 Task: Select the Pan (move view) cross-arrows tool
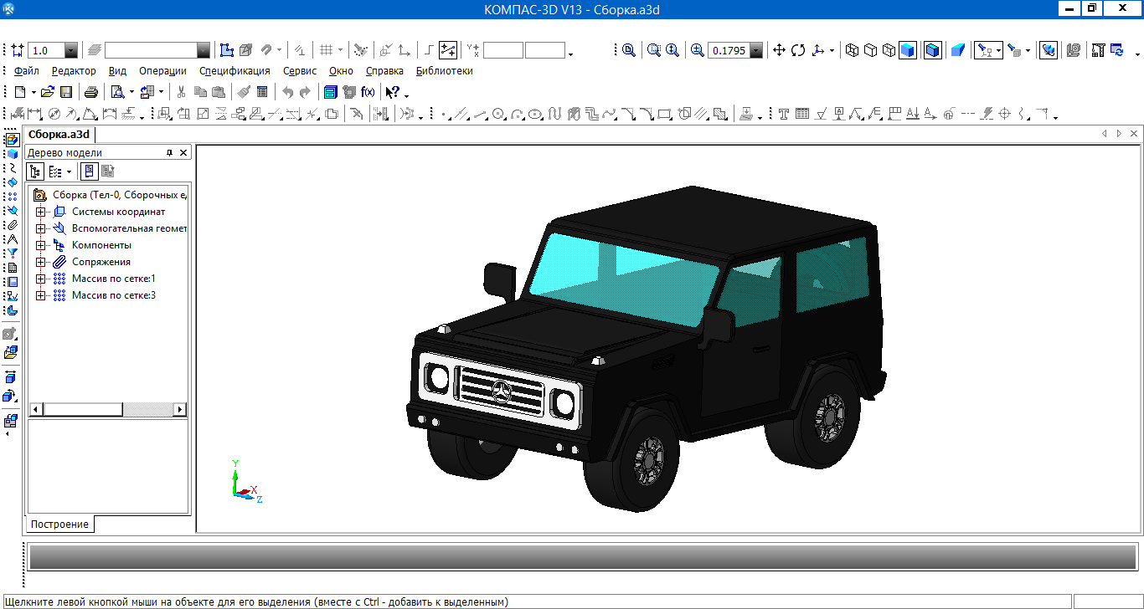click(x=779, y=50)
